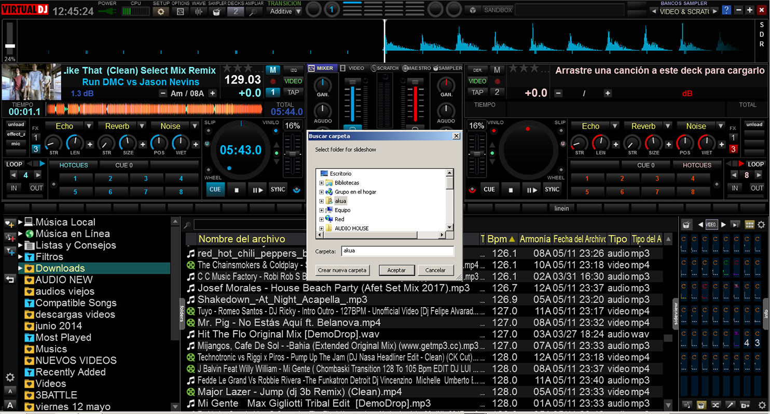Image resolution: width=770 pixels, height=414 pixels.
Task: Toggle the right deck SYNC button
Action: click(552, 190)
